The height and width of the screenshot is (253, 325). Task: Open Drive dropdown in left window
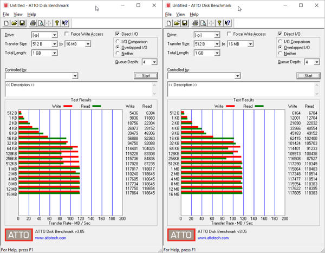tap(55, 35)
